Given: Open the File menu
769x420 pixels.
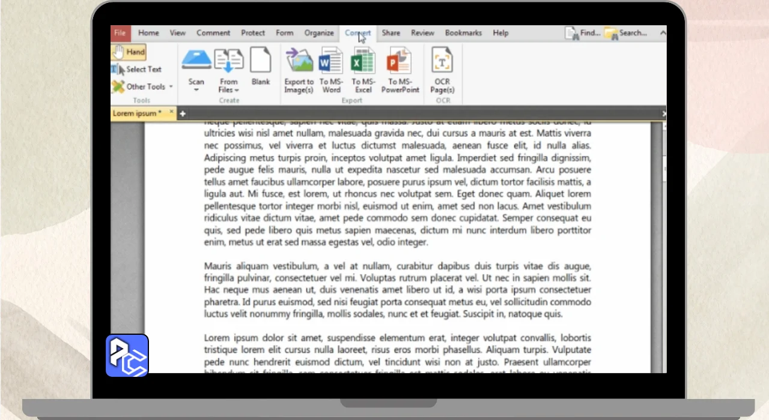Looking at the screenshot, I should coord(120,33).
